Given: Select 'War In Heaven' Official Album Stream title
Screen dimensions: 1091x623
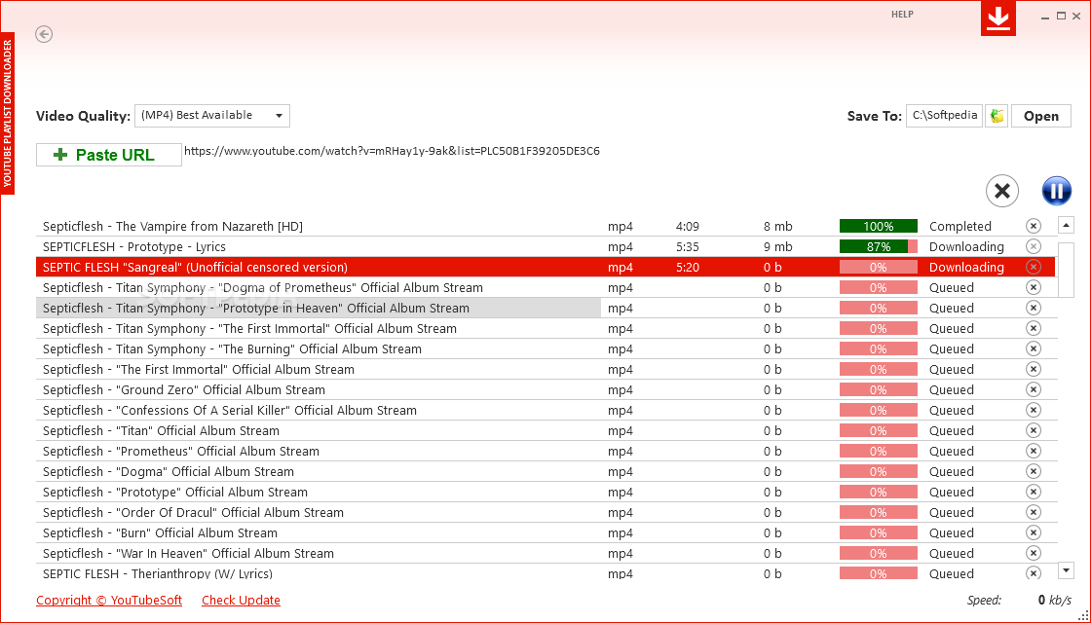Looking at the screenshot, I should point(189,553).
